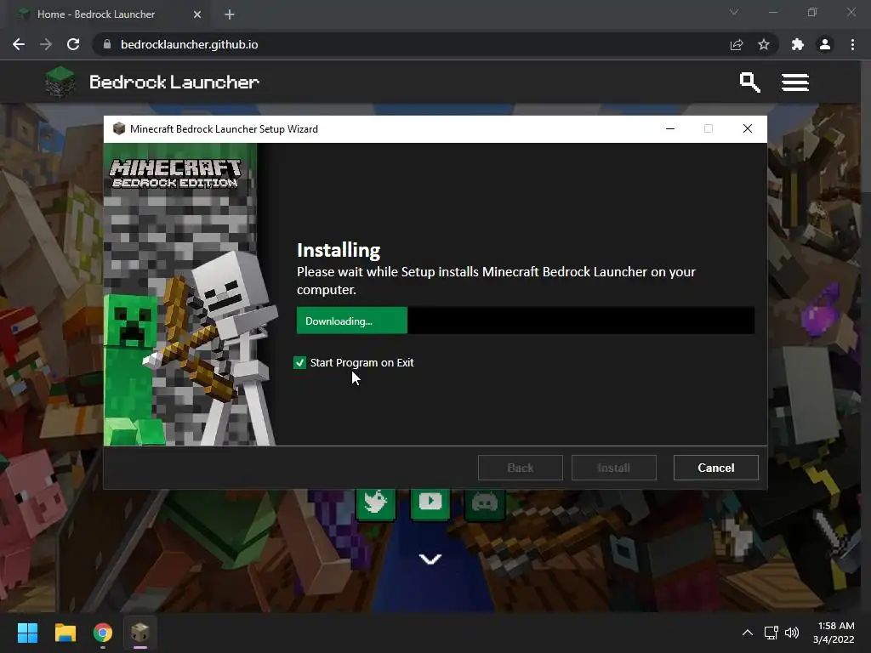Go back in Chrome browser
The height and width of the screenshot is (653, 871).
click(19, 44)
